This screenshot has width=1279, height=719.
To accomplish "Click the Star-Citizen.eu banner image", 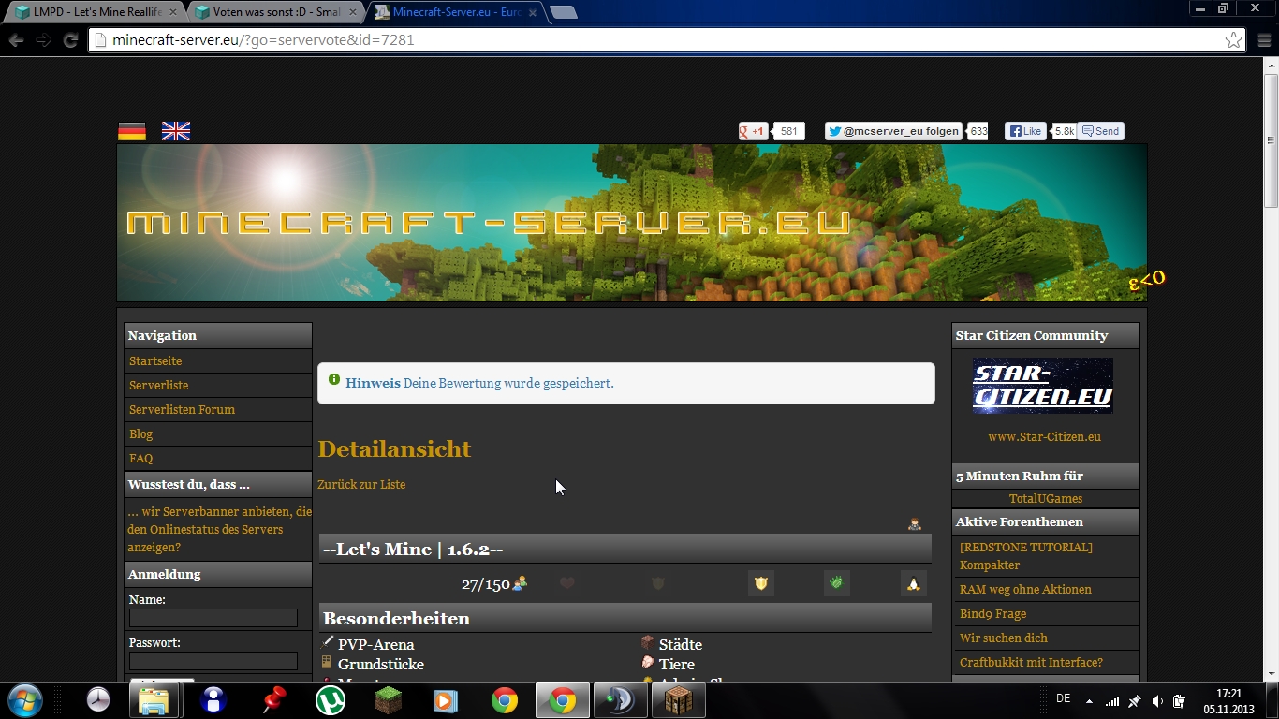I will (x=1043, y=386).
